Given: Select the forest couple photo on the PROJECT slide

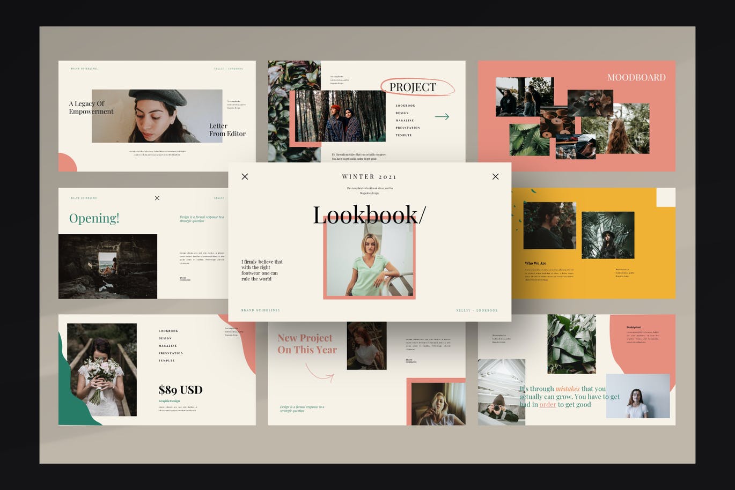Looking at the screenshot, I should point(340,116).
